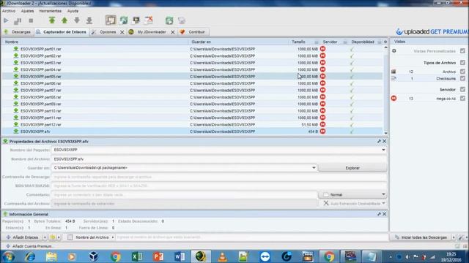Screen dimensions: 469x263
Task: Click the Comentario input field
Action: click(x=184, y=195)
